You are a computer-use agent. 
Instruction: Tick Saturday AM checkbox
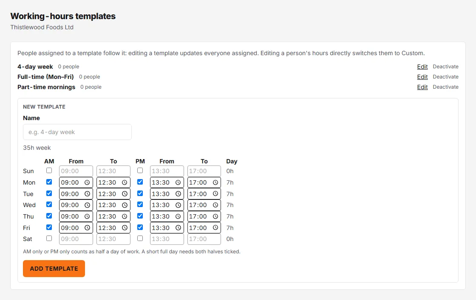pos(49,238)
